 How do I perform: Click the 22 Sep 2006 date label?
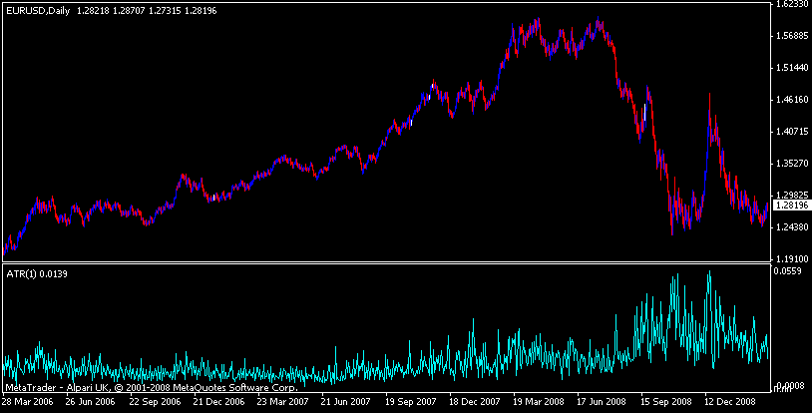[x=155, y=402]
